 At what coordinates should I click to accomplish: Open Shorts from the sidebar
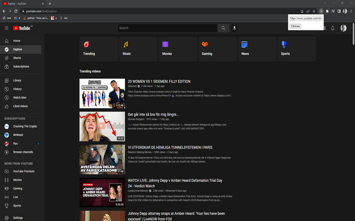[x=21, y=58]
